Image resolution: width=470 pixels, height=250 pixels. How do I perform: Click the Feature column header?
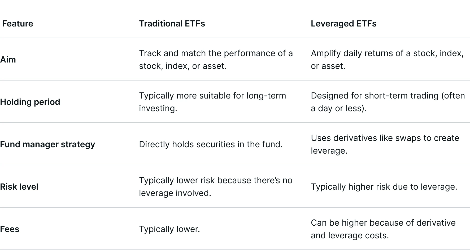coord(18,24)
